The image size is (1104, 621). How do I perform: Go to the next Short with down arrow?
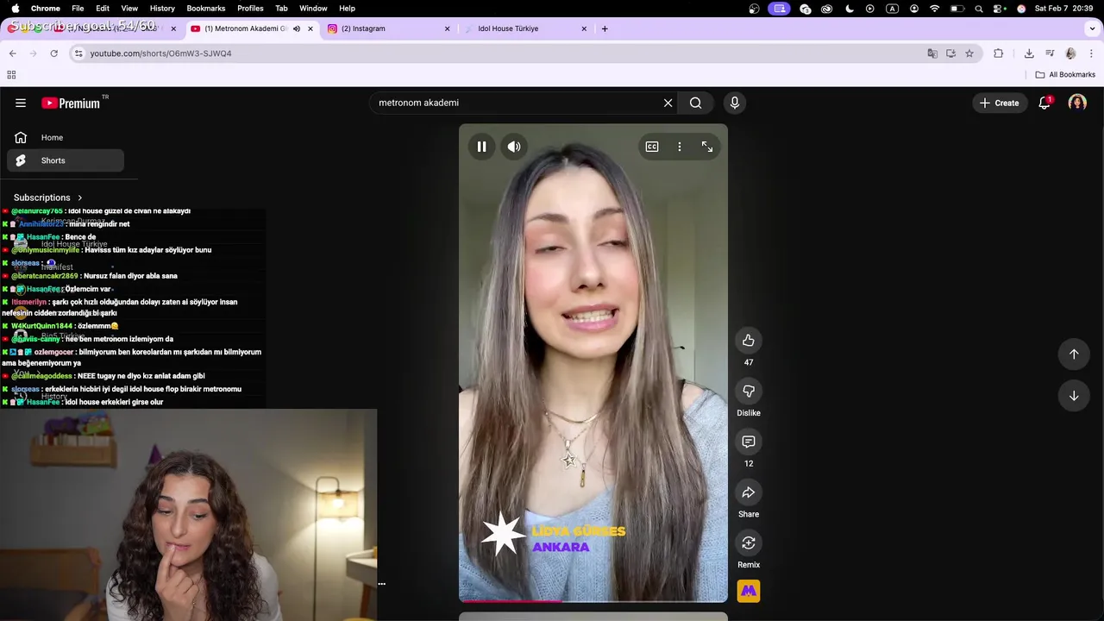coord(1074,396)
